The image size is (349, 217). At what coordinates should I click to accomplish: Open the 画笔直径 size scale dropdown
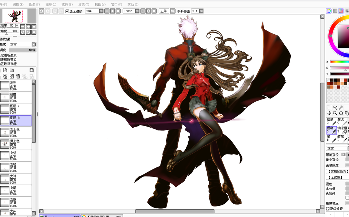click(343, 155)
